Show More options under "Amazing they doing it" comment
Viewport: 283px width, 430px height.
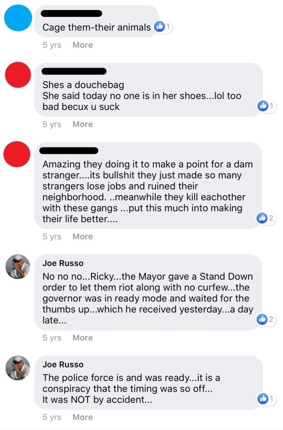tap(83, 236)
